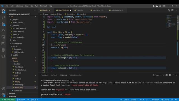Open the Search view in activity bar

(x=3, y=17)
